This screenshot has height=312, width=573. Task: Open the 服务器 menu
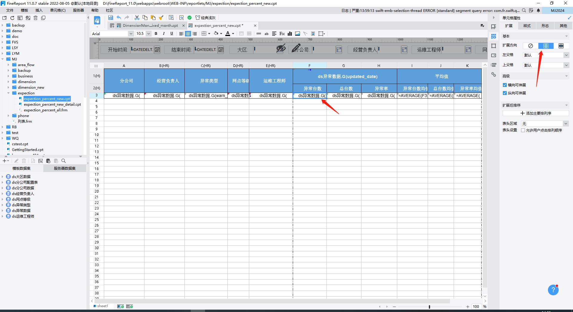click(78, 10)
